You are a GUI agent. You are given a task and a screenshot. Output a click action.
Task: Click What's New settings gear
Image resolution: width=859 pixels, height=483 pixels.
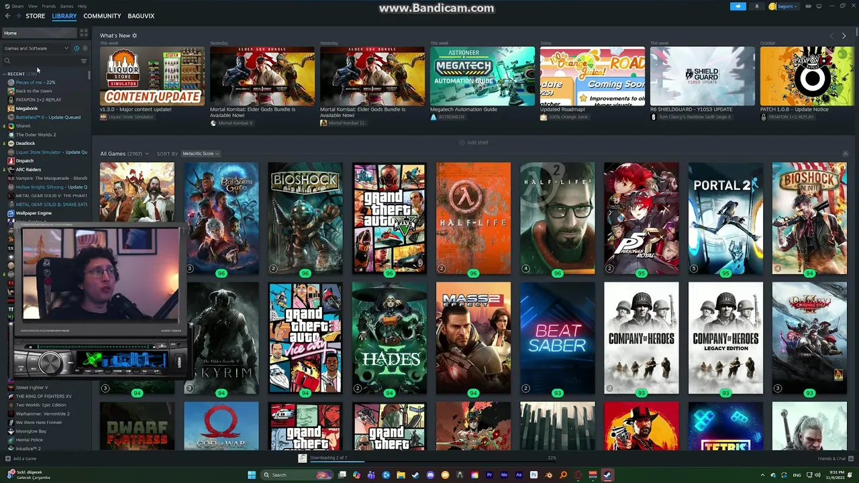134,36
